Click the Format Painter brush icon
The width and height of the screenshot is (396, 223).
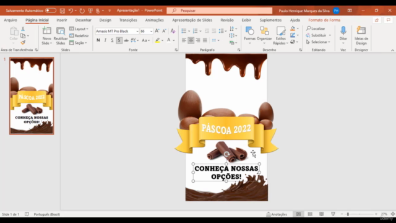[x=23, y=42]
